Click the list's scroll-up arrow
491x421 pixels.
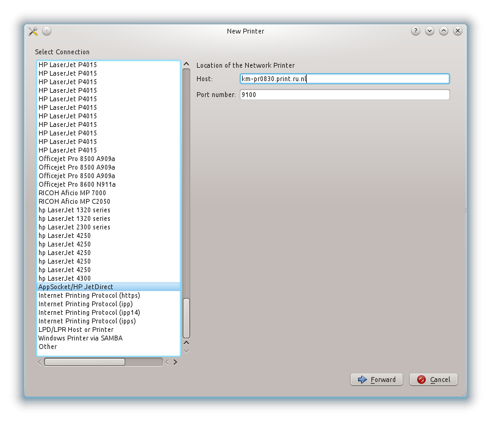pos(187,63)
